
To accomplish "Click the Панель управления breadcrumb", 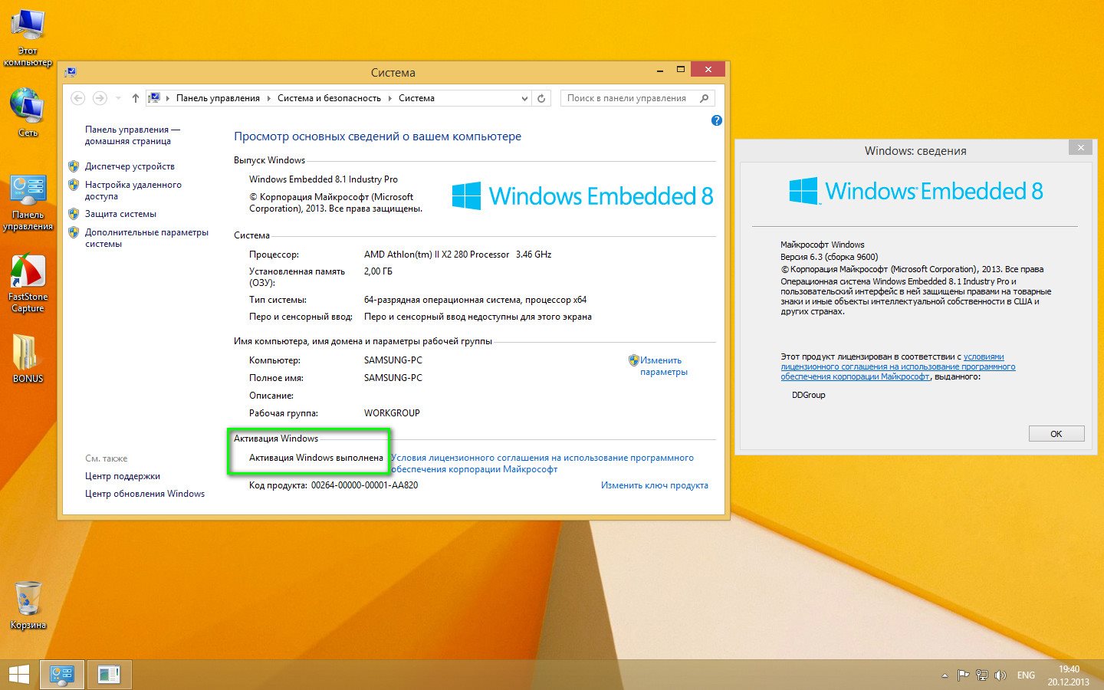I will (218, 98).
